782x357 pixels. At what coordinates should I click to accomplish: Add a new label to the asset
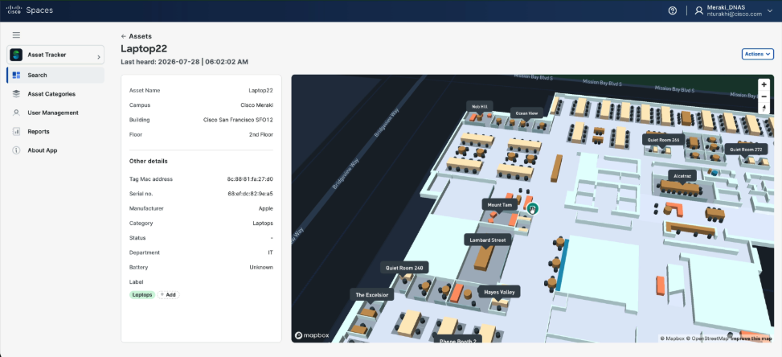168,294
